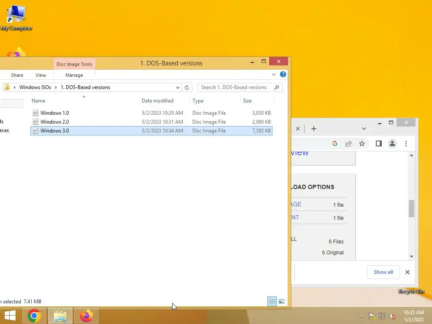Click the taskbar clock 10:35 AM
The image size is (432, 324).
coord(413,313)
